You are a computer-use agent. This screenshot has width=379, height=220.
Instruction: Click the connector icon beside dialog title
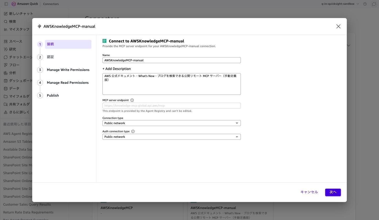pyautogui.click(x=39, y=26)
